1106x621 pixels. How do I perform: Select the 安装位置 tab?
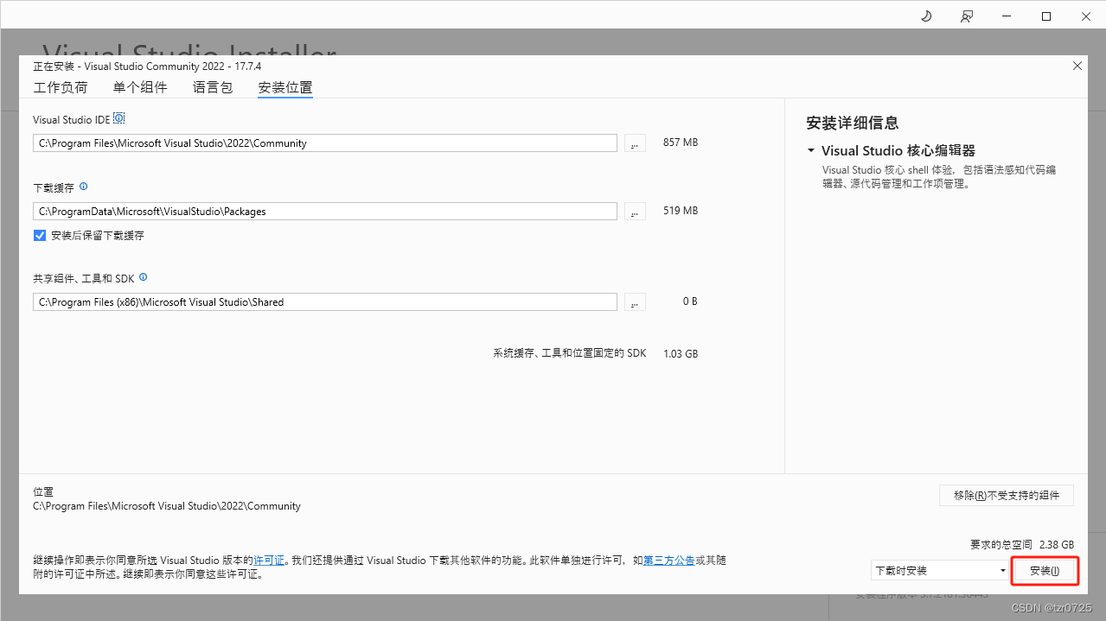tap(285, 87)
